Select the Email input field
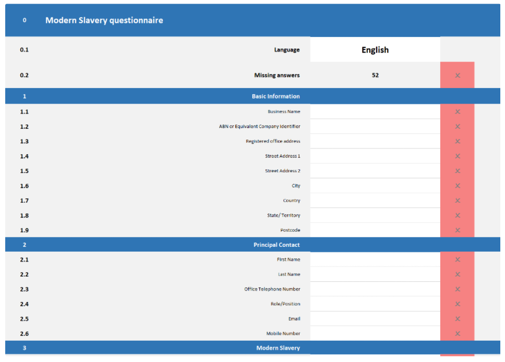Viewport: 505px width, 362px height. [375, 319]
